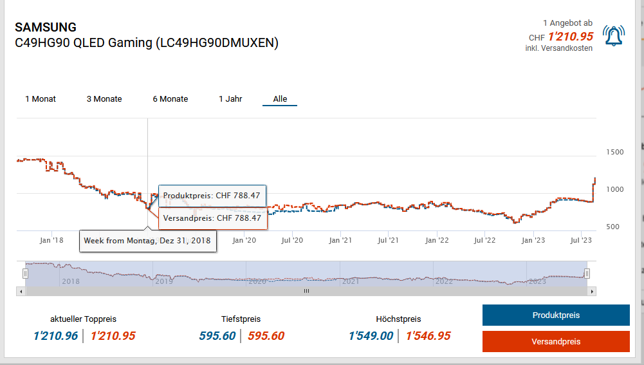Select the 3 Monate time range

click(104, 99)
